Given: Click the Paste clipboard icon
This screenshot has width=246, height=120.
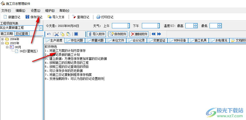Looking at the screenshot, I should click(x=68, y=34).
